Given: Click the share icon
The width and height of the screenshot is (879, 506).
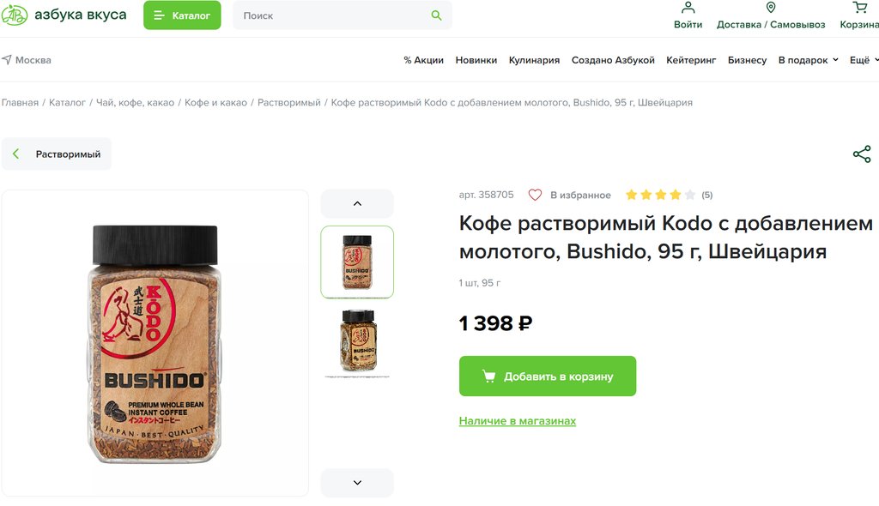Looking at the screenshot, I should 862,154.
